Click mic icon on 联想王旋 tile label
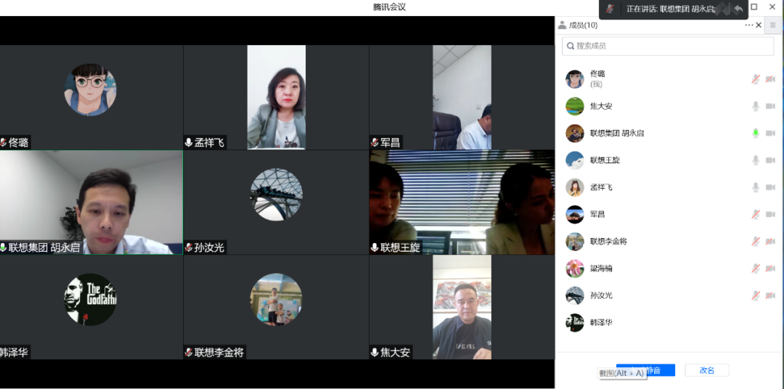Viewport: 784px width, 389px height. pos(375,247)
